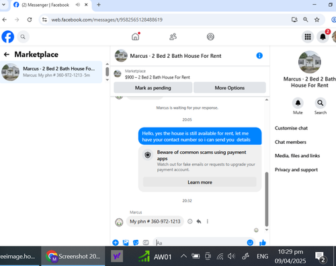Expand Privacy and support section
Viewport: 336px width, 266px height.
pyautogui.click(x=296, y=170)
